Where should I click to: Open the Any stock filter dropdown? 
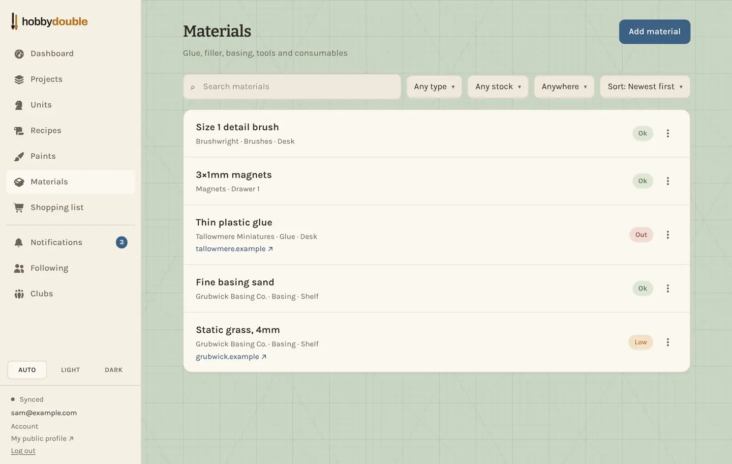click(498, 86)
